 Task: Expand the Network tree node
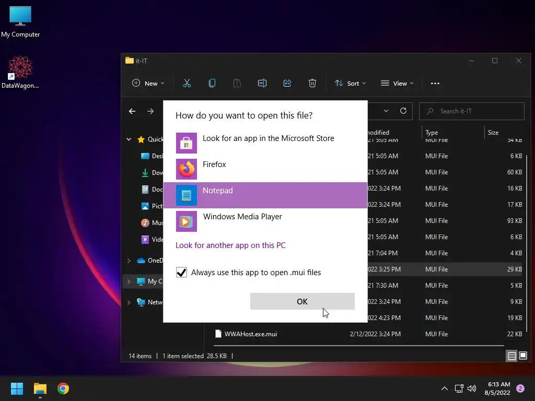point(129,302)
